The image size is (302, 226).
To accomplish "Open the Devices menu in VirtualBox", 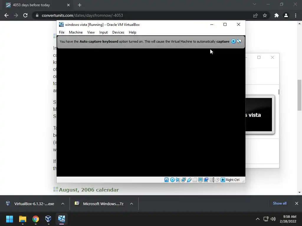I will point(118,32).
